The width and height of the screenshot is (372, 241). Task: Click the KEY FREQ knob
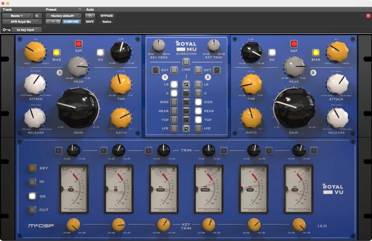tap(158, 45)
